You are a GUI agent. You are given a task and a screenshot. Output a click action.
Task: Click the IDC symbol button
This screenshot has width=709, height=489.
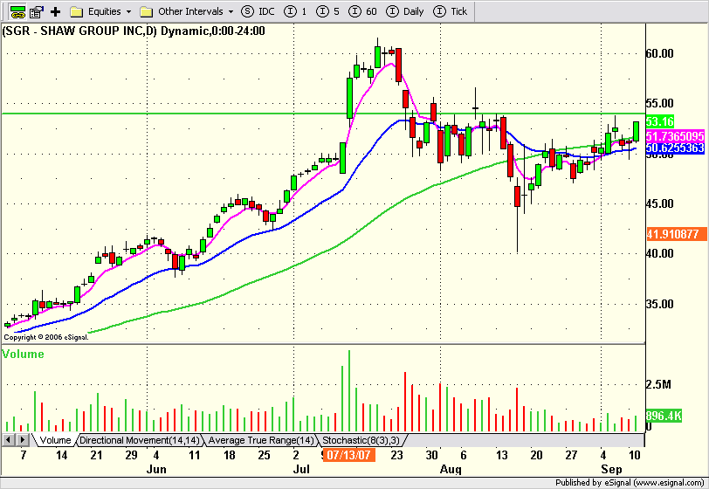pos(258,11)
